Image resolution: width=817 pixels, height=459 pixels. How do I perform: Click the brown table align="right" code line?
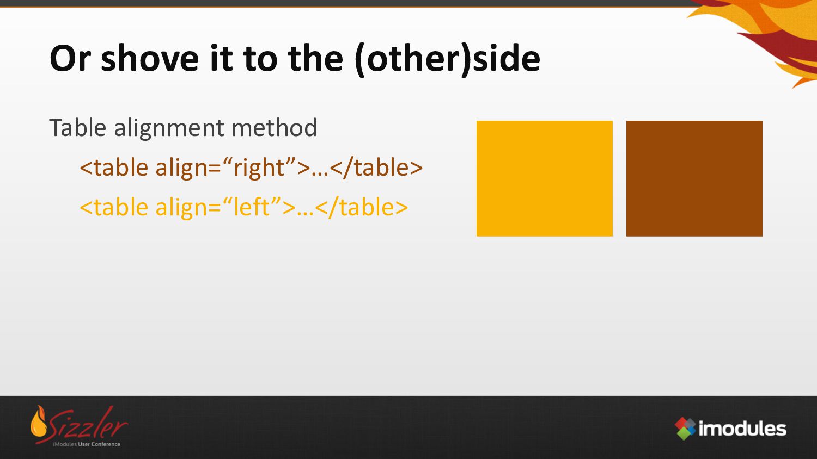pos(251,168)
